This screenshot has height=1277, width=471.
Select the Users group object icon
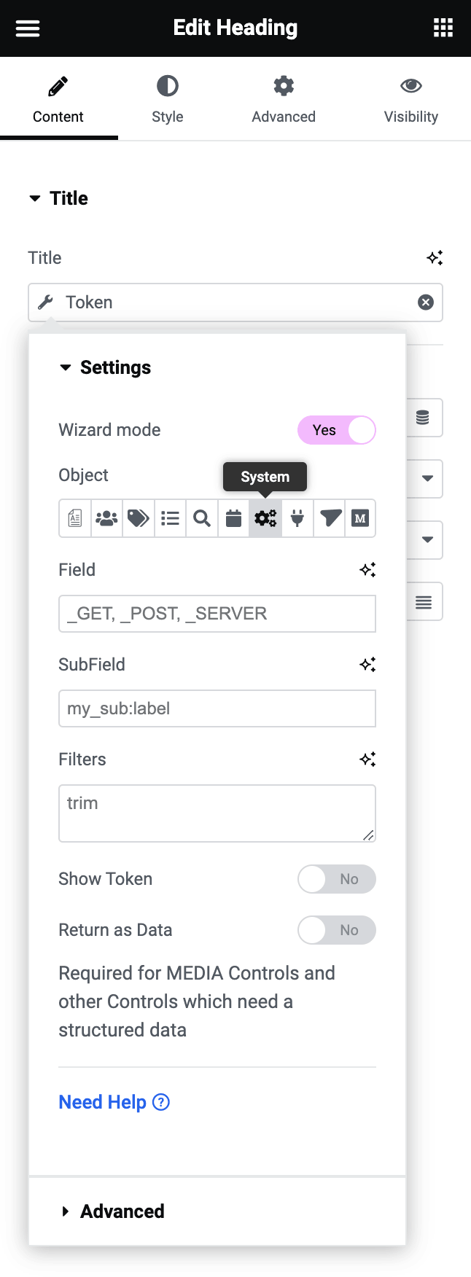(106, 518)
